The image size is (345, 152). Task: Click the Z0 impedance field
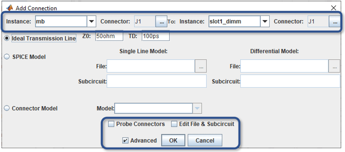point(109,36)
